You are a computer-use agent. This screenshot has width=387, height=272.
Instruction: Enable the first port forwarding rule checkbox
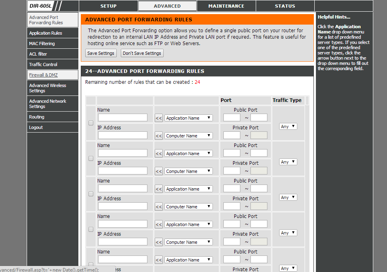tap(91, 123)
